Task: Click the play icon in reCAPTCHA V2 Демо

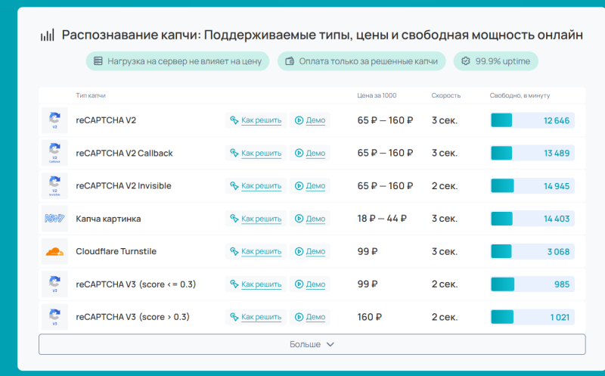Action: pyautogui.click(x=299, y=120)
